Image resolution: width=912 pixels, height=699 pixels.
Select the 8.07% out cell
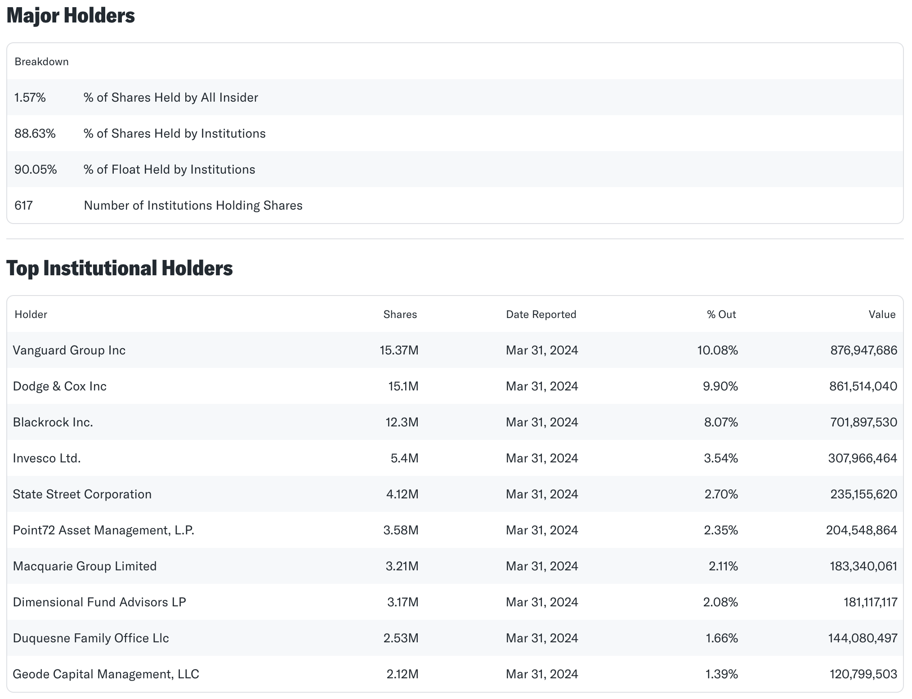(721, 422)
